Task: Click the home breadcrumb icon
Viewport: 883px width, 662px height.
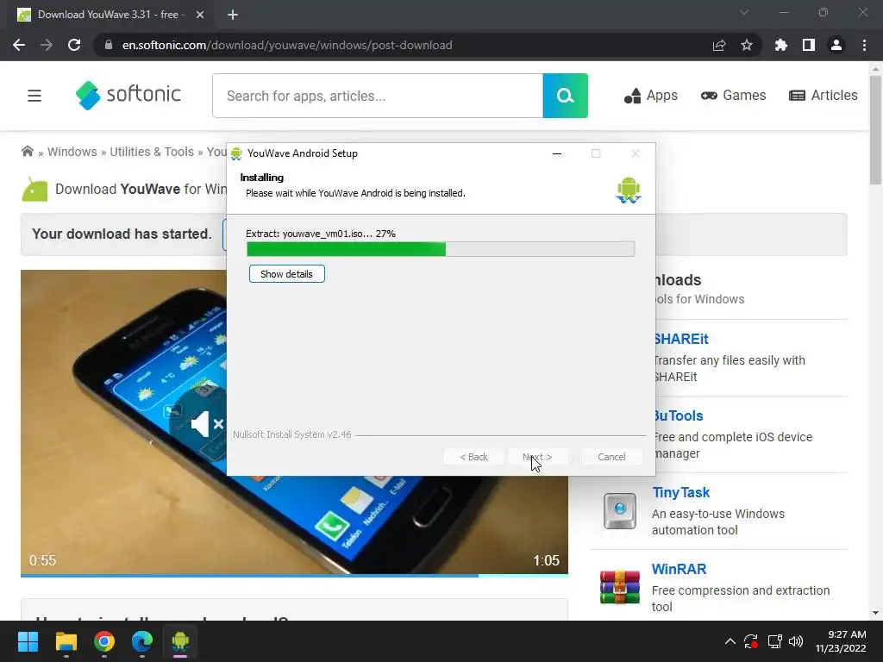Action: pos(27,152)
